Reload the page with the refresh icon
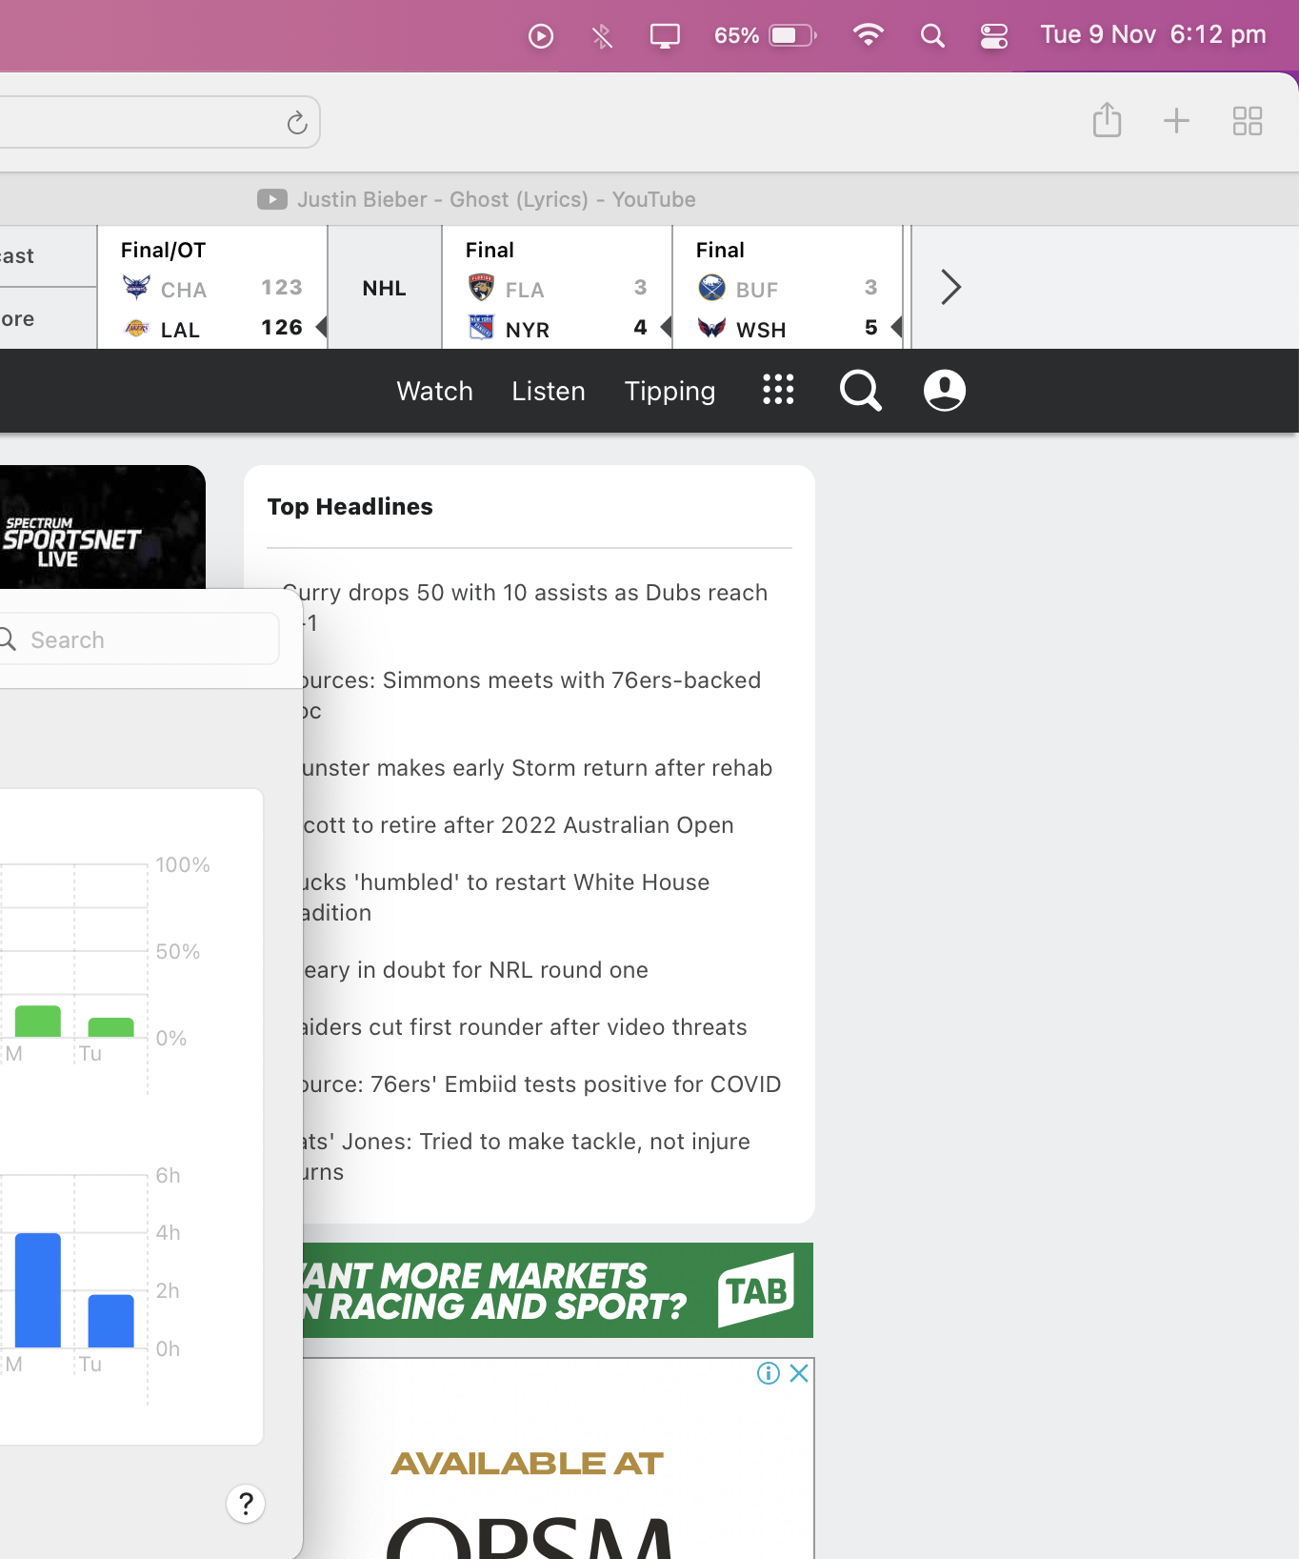This screenshot has width=1299, height=1559. click(x=297, y=122)
